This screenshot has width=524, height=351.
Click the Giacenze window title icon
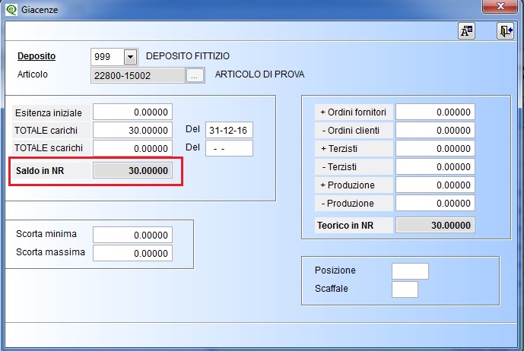10,9
